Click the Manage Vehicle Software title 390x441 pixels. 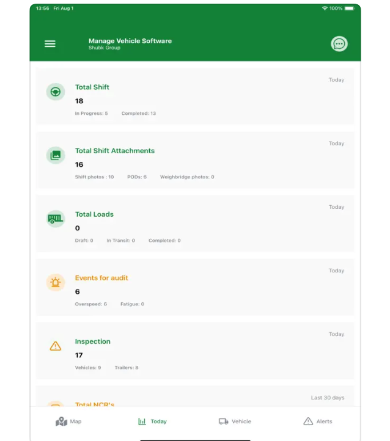[130, 41]
